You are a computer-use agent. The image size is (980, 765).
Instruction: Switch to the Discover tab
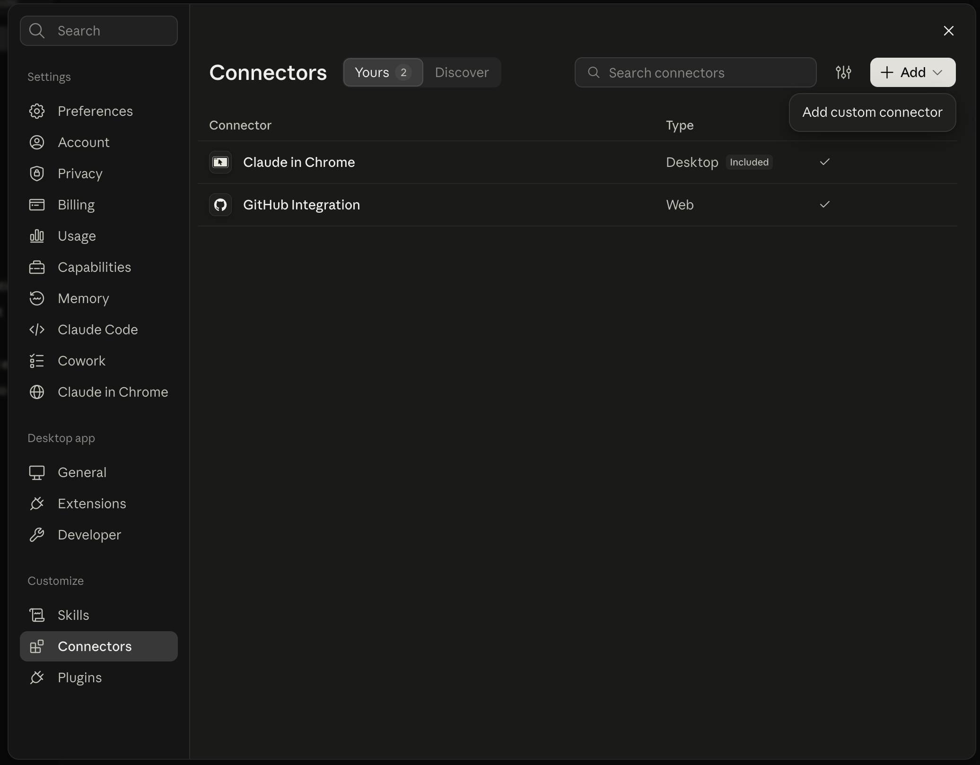(x=462, y=72)
